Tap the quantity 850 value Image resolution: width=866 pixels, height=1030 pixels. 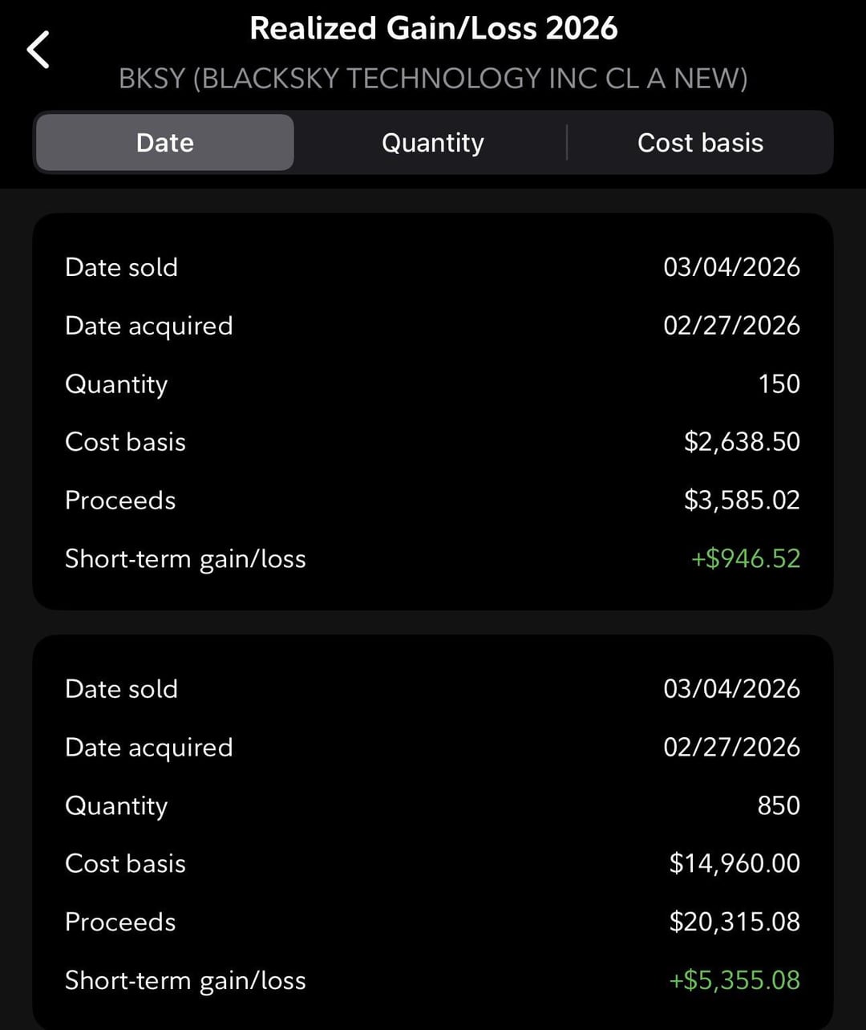point(779,805)
